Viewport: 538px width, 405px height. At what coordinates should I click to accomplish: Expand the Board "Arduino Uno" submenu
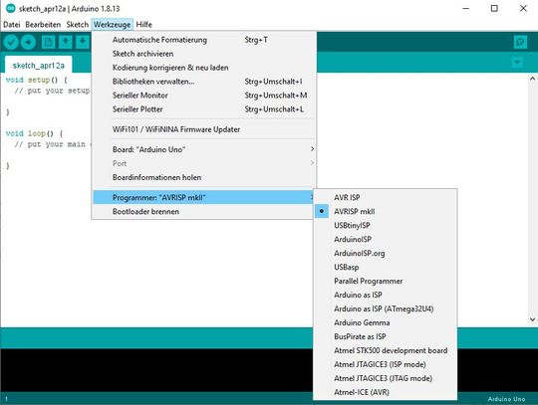204,149
